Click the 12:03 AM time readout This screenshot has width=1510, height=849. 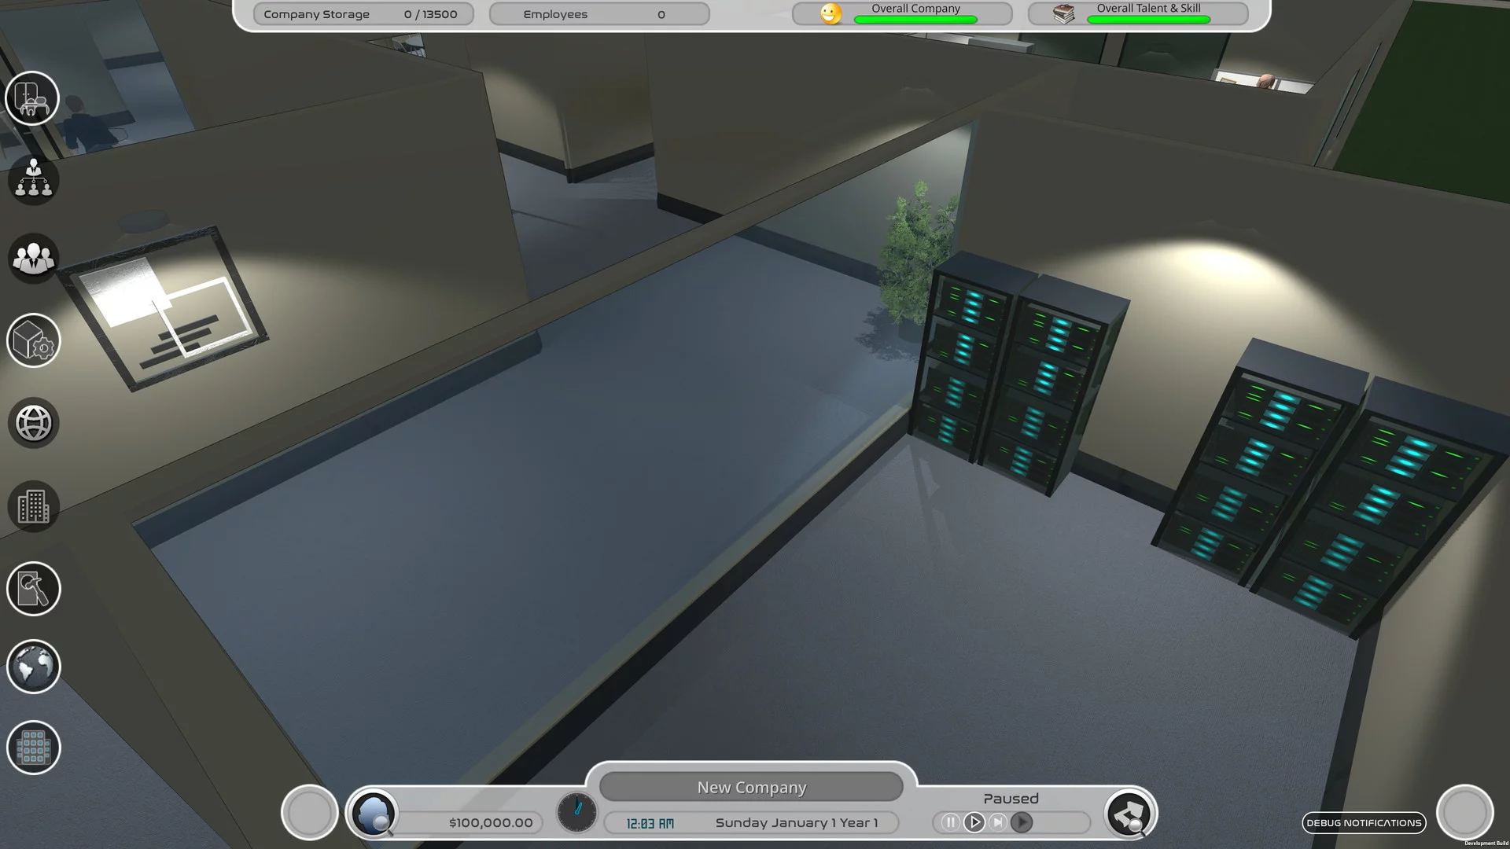tap(650, 823)
